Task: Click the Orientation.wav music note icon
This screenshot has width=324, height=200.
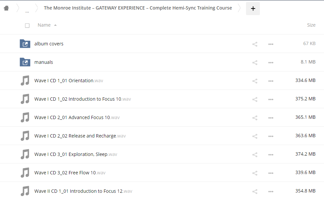Action: pos(25,80)
